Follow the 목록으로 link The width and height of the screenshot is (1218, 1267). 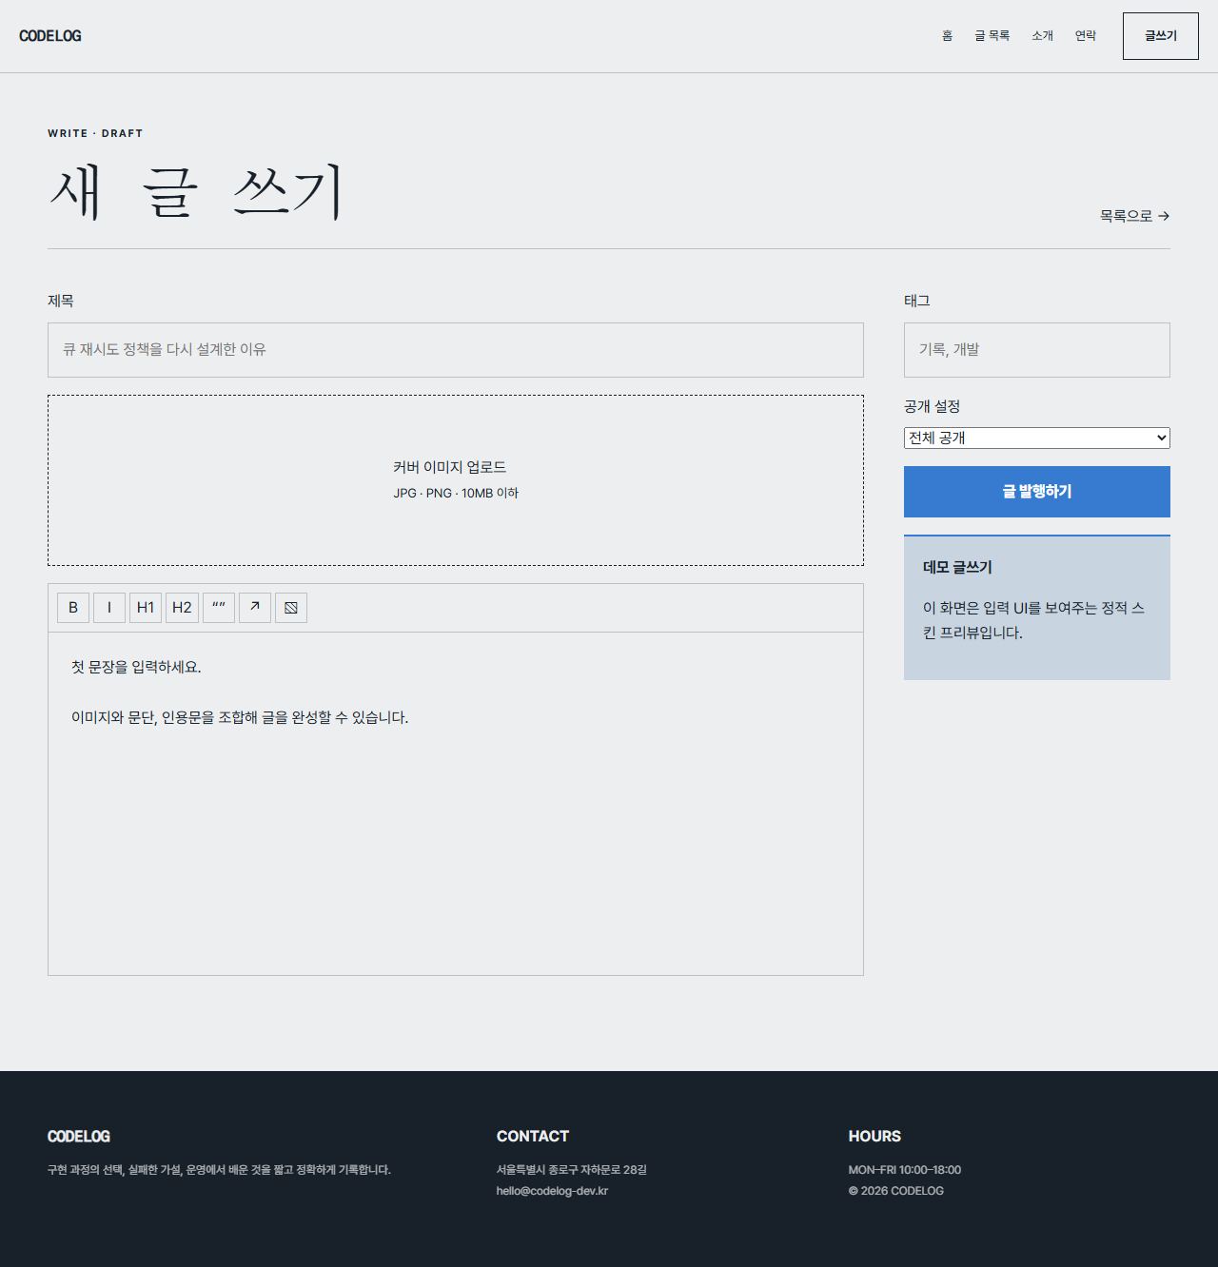1134,216
